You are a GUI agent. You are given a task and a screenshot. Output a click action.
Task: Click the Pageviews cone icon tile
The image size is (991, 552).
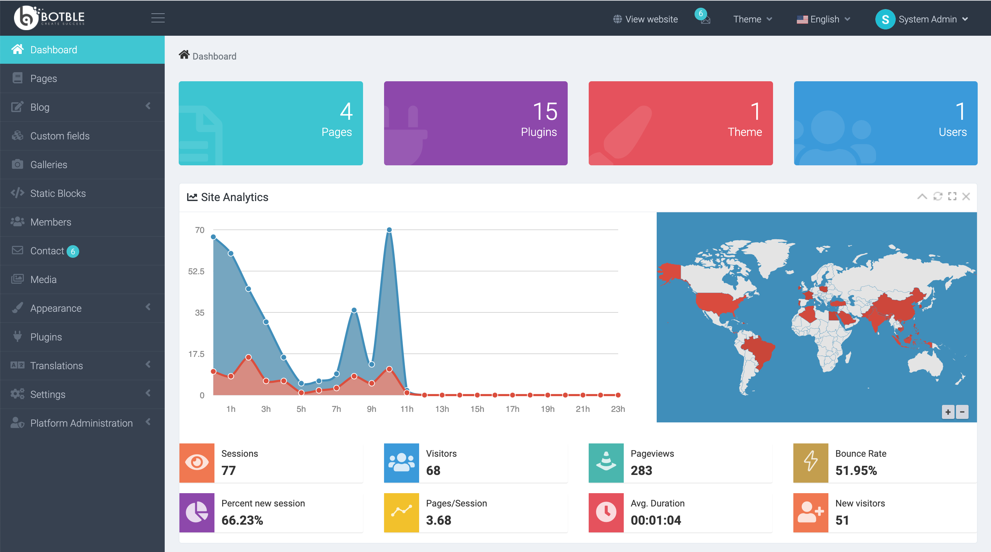(x=606, y=462)
